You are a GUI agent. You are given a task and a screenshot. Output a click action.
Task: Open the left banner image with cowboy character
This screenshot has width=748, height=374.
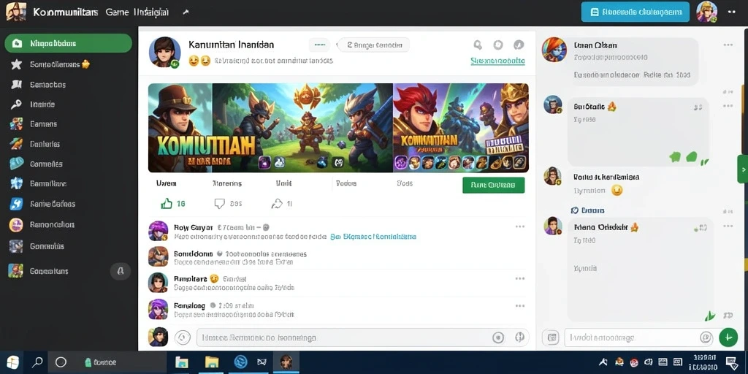click(180, 128)
